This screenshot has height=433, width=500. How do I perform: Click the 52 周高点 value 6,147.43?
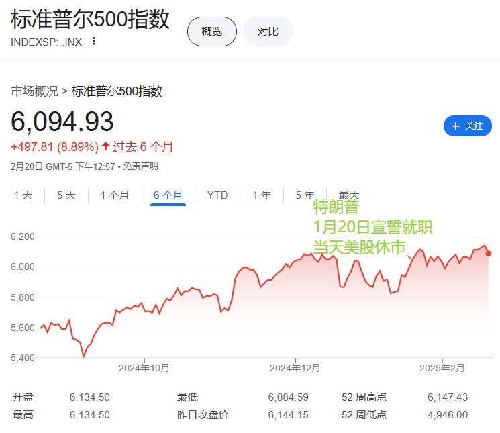[x=448, y=397]
